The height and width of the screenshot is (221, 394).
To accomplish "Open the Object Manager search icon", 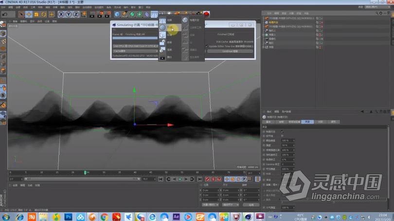I will (x=377, y=13).
